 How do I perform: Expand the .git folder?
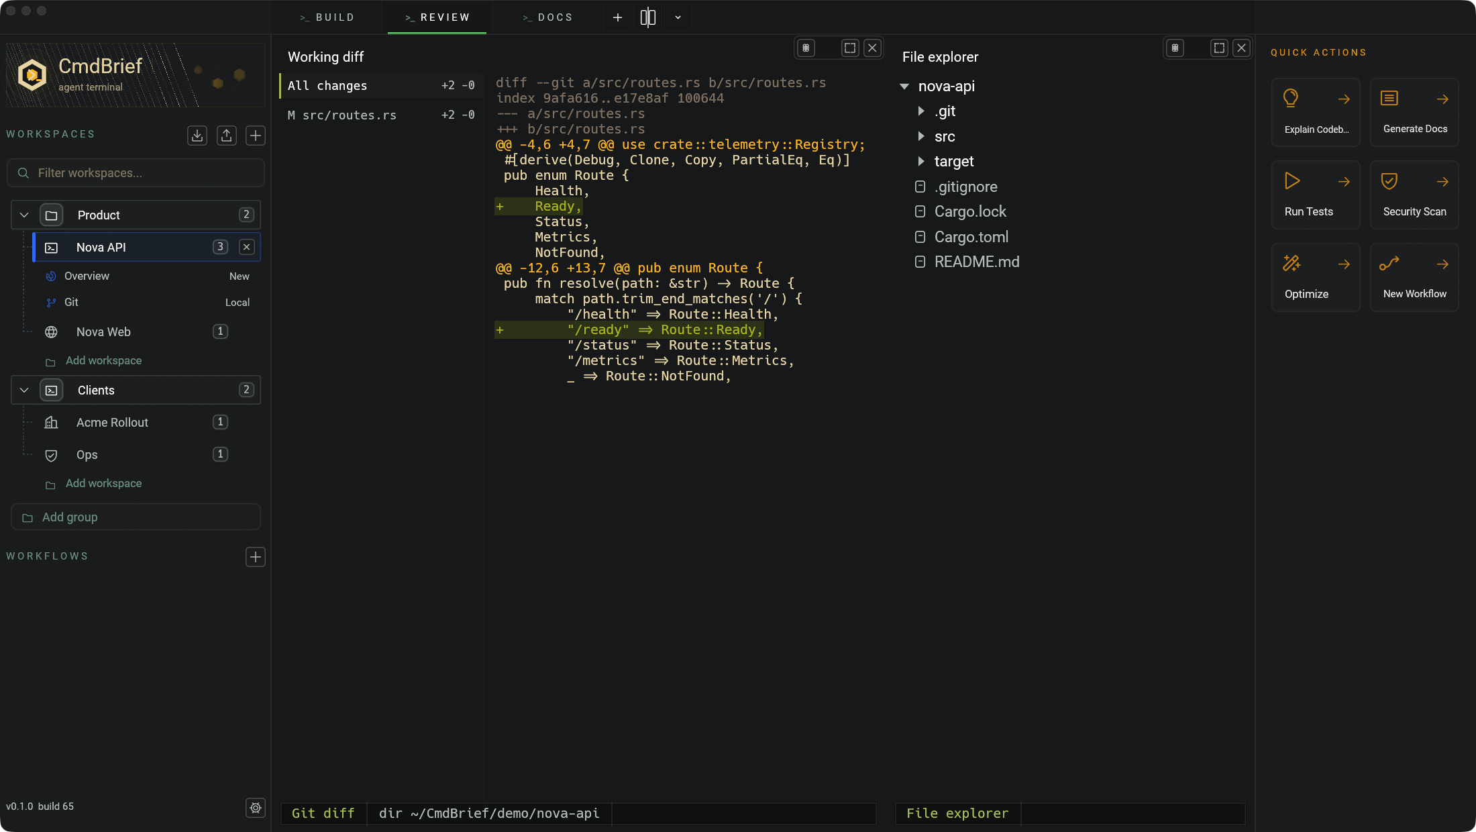coord(921,111)
